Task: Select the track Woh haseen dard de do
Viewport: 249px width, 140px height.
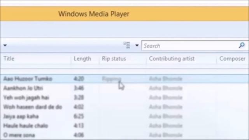Action: pos(33,107)
